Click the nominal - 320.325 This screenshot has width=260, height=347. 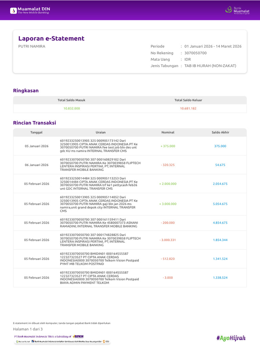point(168,165)
